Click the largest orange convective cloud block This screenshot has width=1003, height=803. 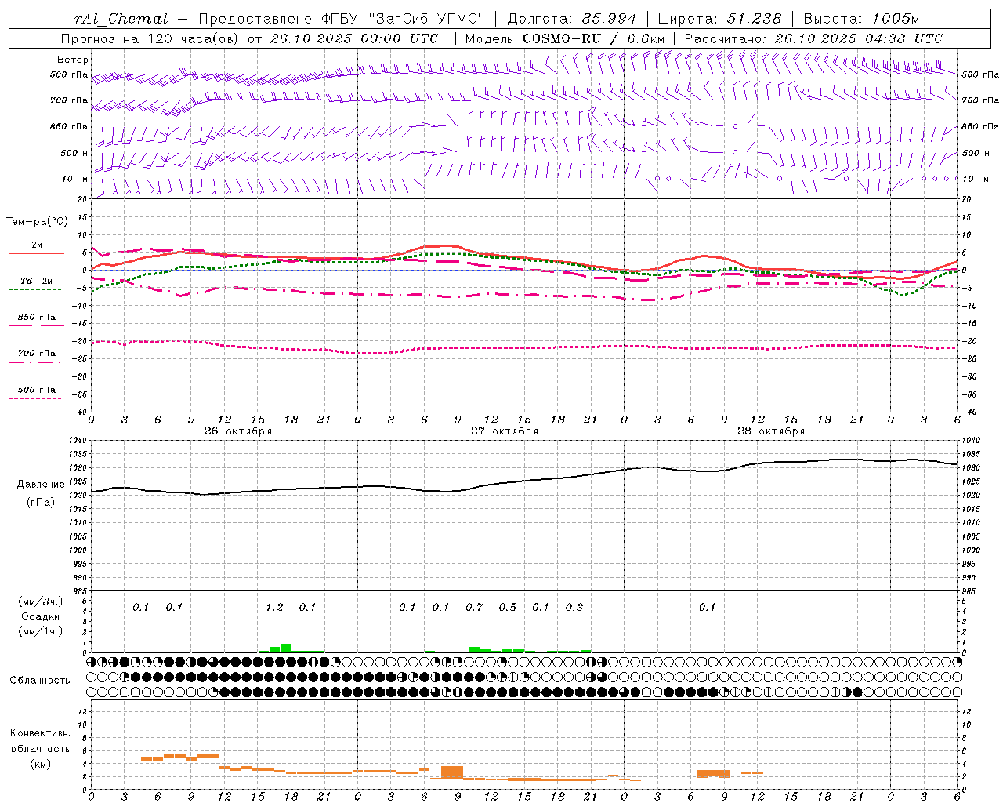(452, 772)
